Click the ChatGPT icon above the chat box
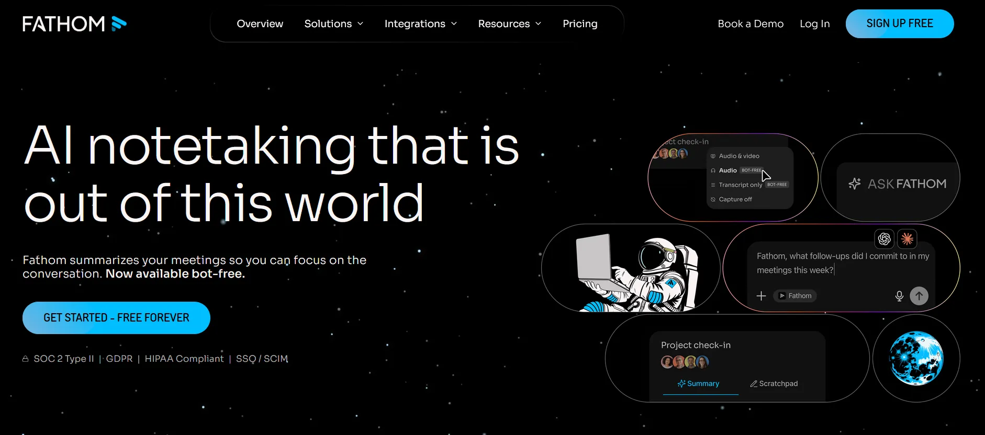The width and height of the screenshot is (985, 435). (x=885, y=239)
